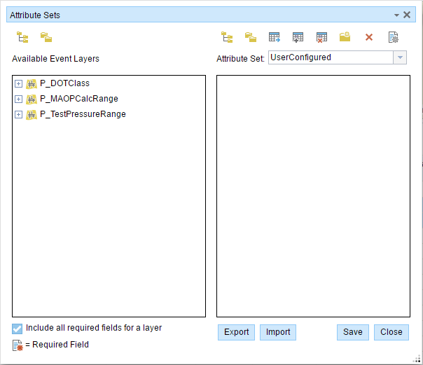The width and height of the screenshot is (423, 365).
Task: Click the red X delete icon
Action: tap(369, 37)
